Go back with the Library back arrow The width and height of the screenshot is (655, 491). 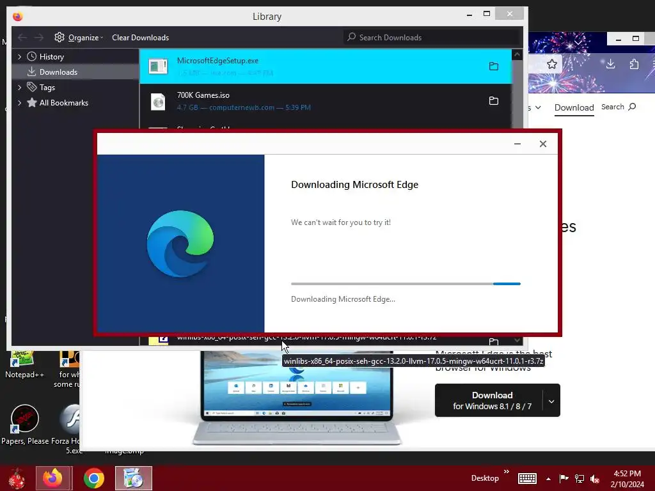(x=22, y=38)
